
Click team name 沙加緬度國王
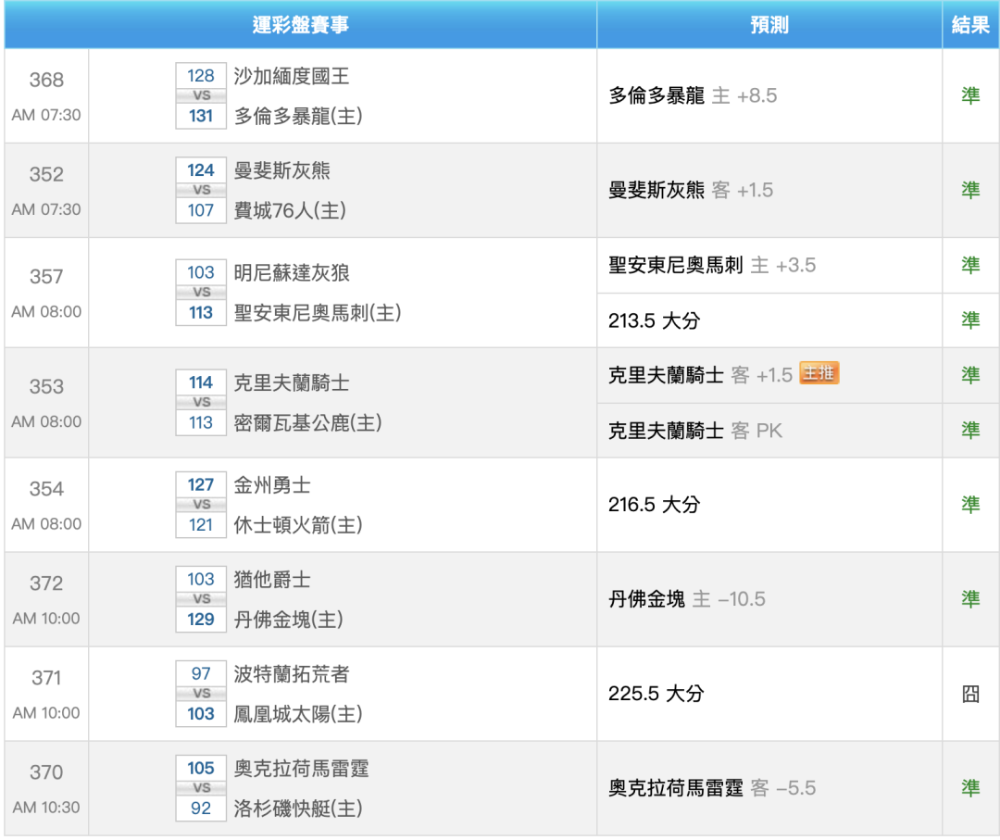point(292,76)
